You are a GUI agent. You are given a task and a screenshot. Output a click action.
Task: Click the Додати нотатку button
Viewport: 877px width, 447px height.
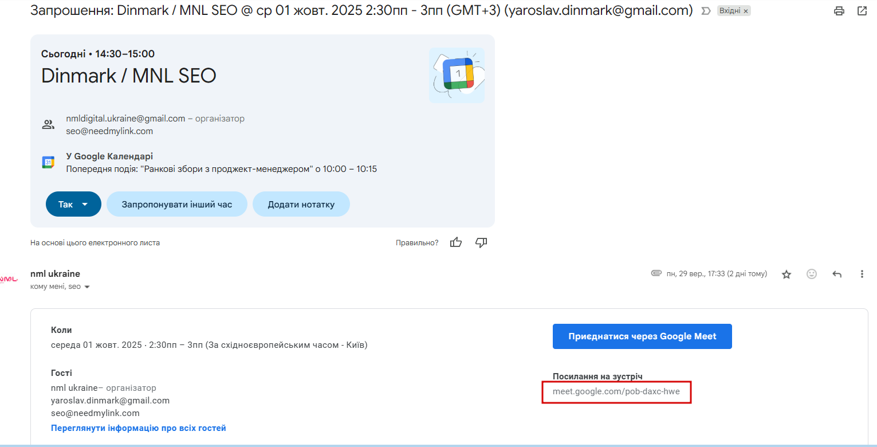tap(301, 204)
